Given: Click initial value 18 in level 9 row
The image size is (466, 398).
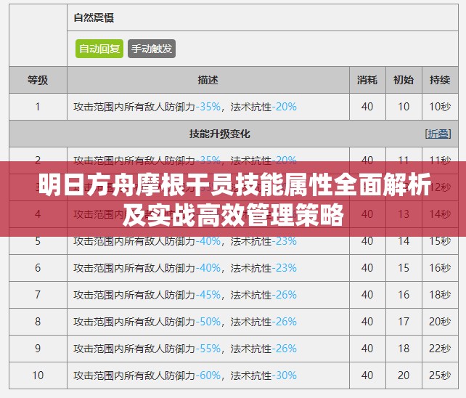Looking at the screenshot, I should click(404, 349).
